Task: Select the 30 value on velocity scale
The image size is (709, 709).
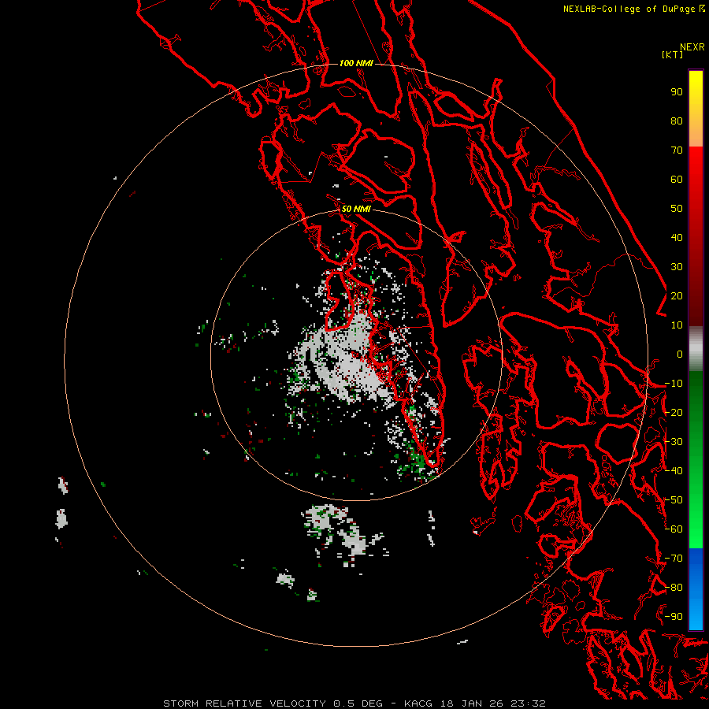Action: [677, 267]
